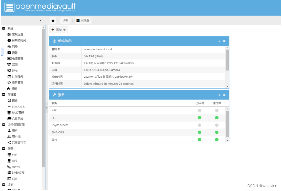Collapse the 系统 tree section

pos(4,28)
